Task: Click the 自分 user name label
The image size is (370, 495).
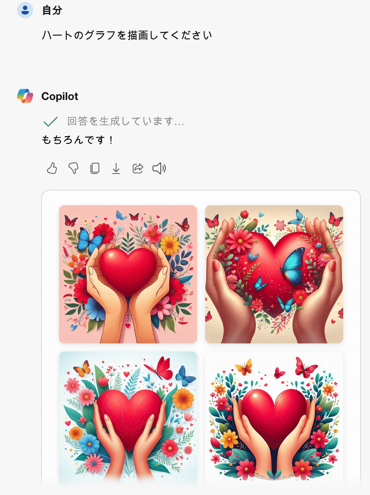Action: pyautogui.click(x=52, y=10)
